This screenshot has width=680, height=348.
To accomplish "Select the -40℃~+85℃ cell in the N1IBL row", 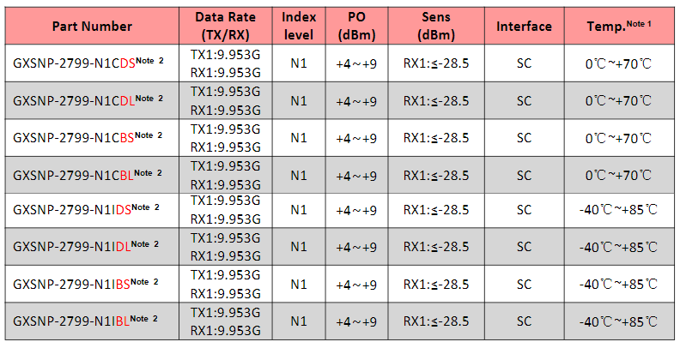I will point(618,321).
